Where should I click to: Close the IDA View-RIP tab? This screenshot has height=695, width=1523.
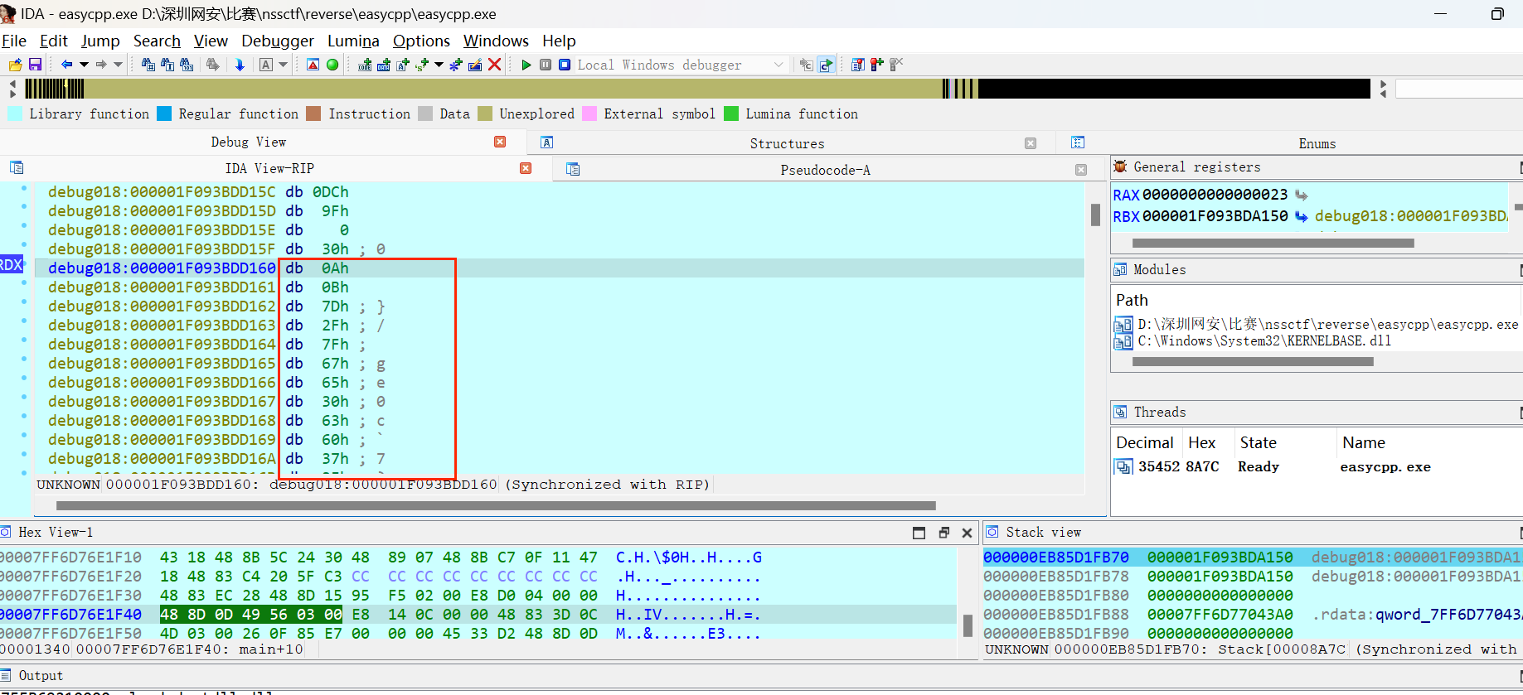(x=526, y=168)
